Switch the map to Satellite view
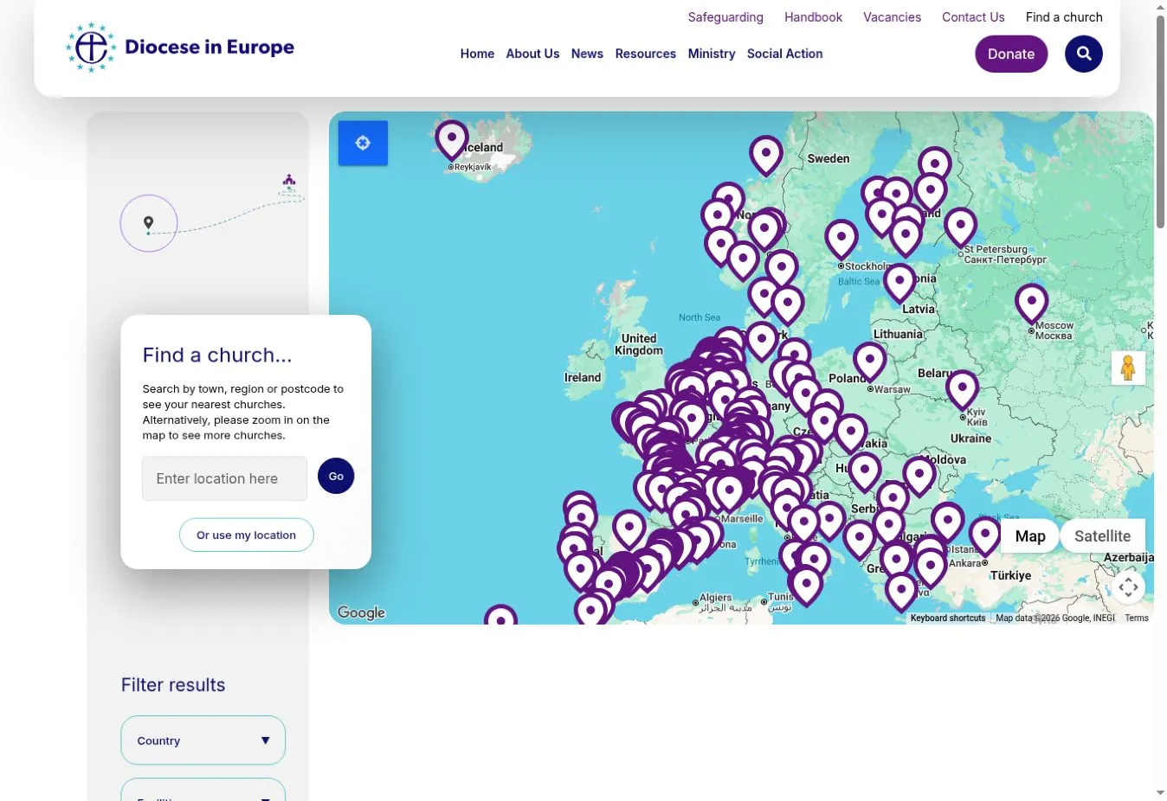This screenshot has height=801, width=1167. [x=1102, y=536]
